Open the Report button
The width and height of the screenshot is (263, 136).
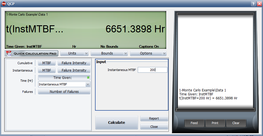pos(154,118)
